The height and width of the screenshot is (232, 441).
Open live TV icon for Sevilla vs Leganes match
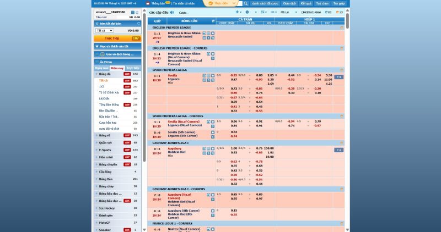tap(204, 76)
